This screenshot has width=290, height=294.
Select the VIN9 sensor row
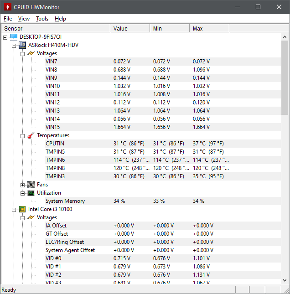click(x=163, y=78)
